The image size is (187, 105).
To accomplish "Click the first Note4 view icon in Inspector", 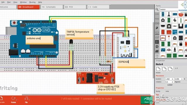I will pos(158,69).
